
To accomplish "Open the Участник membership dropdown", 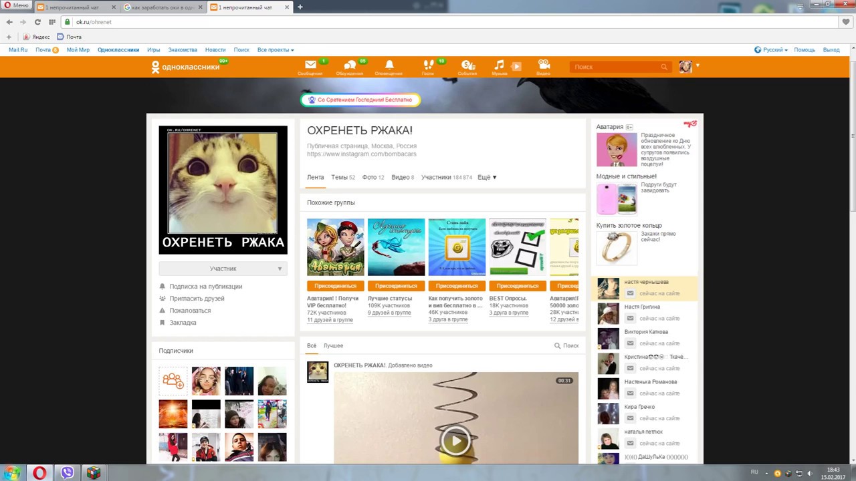I will coord(223,269).
